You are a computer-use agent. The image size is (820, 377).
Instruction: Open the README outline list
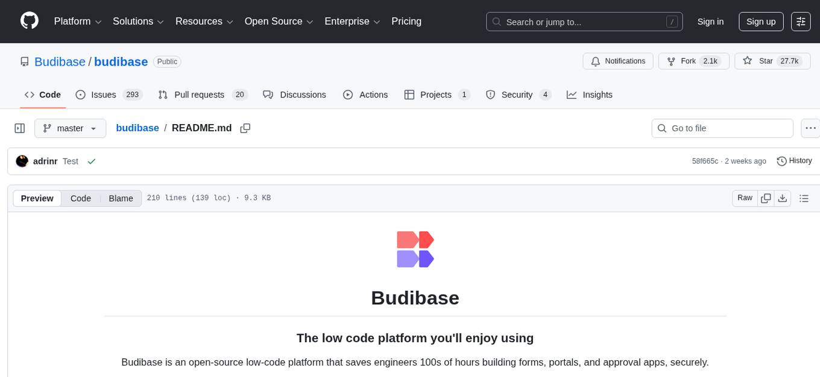point(804,198)
